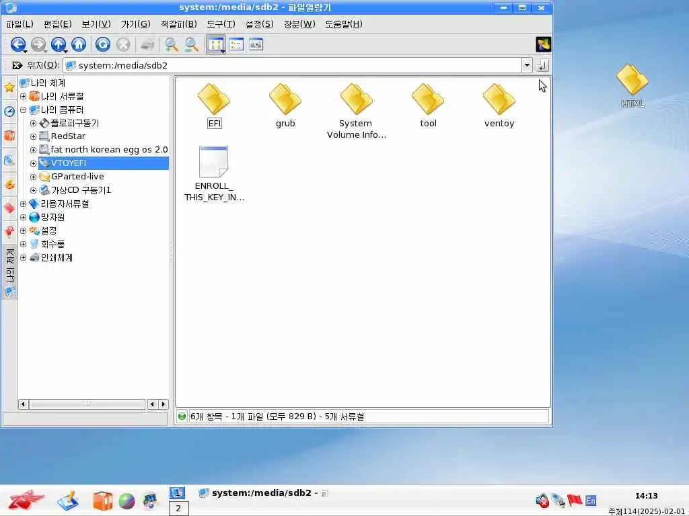Expand the fat north korean egg os node

click(x=33, y=150)
